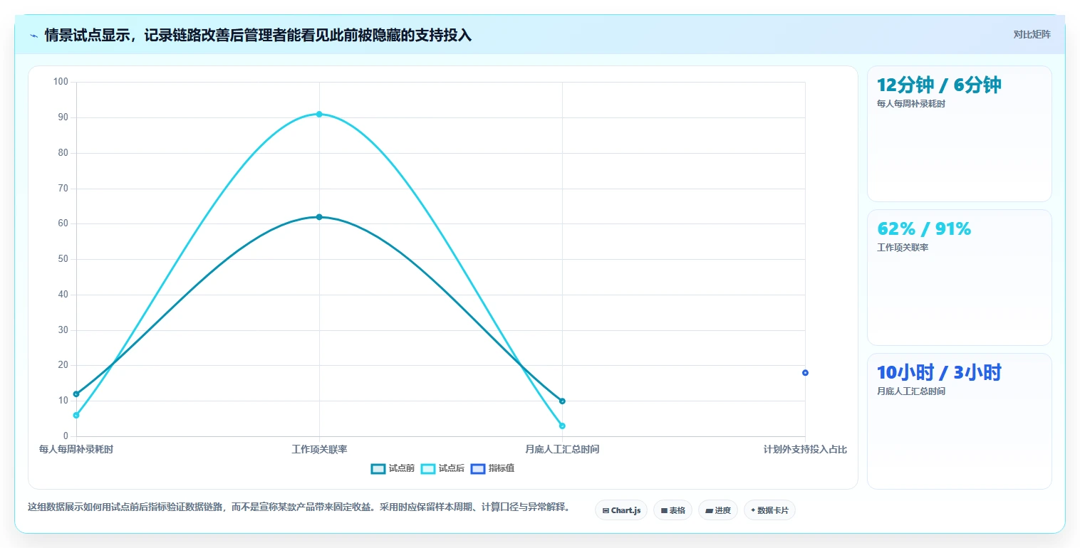The image size is (1080, 548).
Task: Click the 计划外支持投入占比 x-axis label
Action: pos(805,450)
